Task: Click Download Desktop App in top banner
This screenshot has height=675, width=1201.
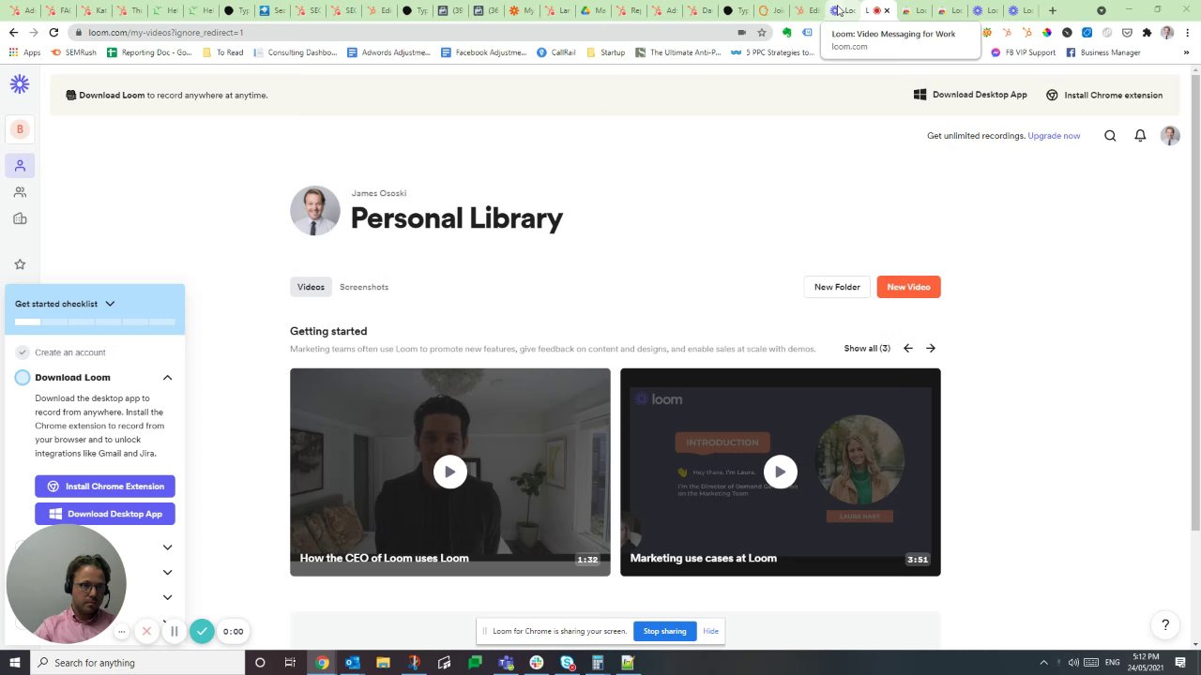Action: point(970,95)
